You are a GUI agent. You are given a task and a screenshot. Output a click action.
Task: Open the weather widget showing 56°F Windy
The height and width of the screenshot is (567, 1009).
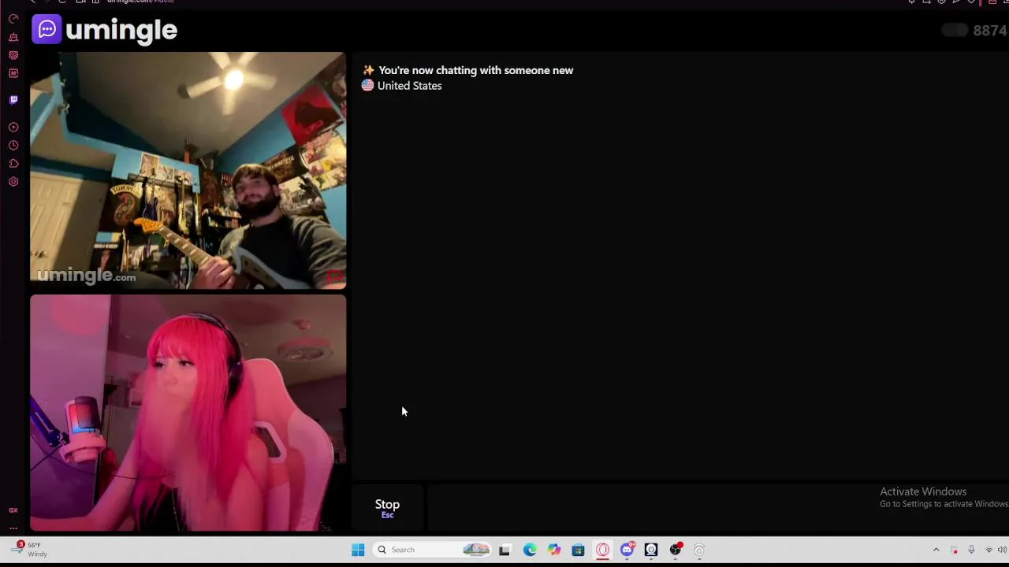coord(29,549)
